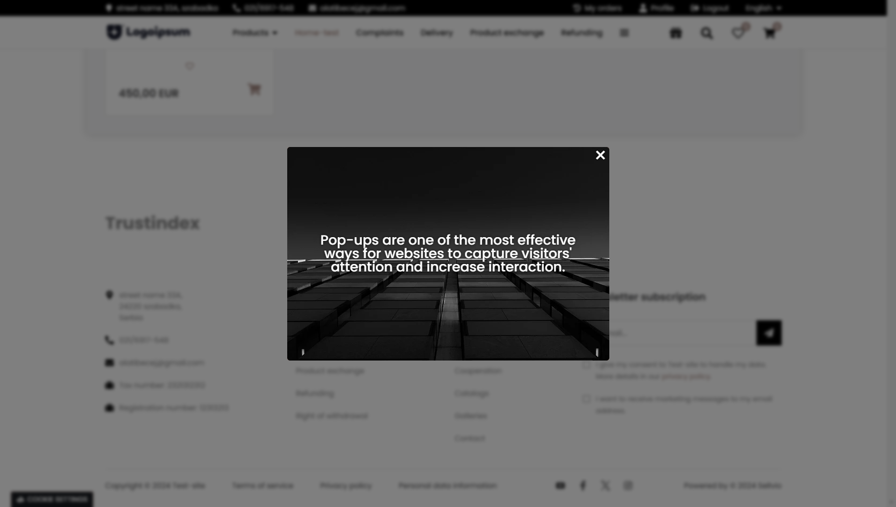Open the search
This screenshot has height=507, width=896.
click(706, 33)
